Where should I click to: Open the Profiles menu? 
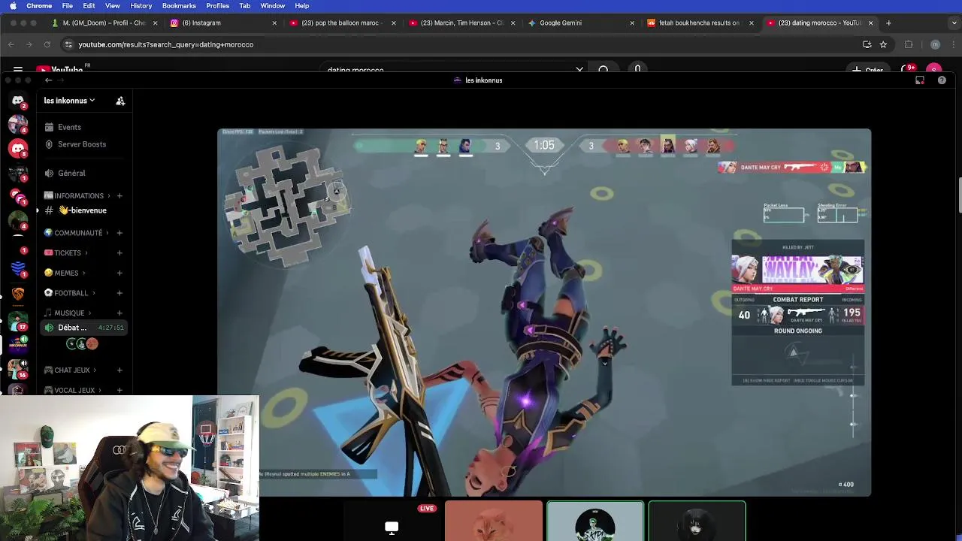pos(218,6)
